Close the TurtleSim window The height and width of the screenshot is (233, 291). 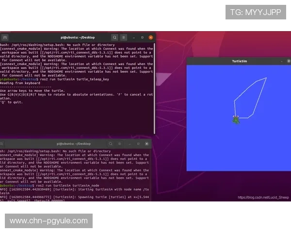pos(288,62)
